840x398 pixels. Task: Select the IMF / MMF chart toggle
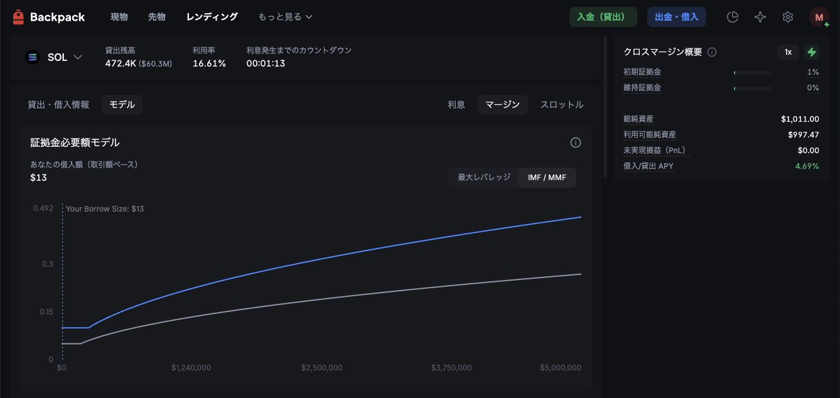pos(547,178)
